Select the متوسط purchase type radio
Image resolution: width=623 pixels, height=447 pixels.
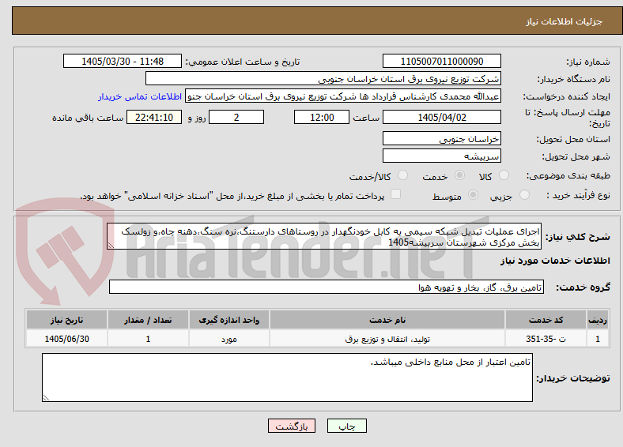point(473,194)
